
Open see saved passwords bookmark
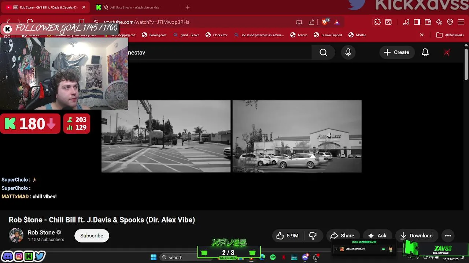pos(259,35)
